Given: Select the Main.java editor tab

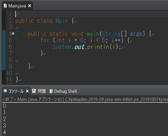Looking at the screenshot, I should (x=17, y=6).
